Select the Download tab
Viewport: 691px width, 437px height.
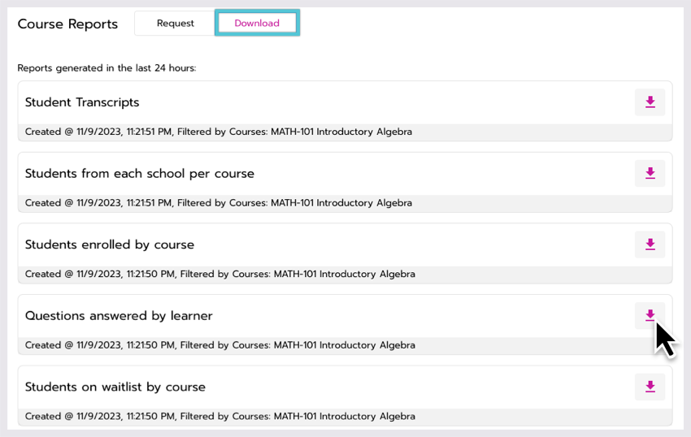click(x=257, y=23)
